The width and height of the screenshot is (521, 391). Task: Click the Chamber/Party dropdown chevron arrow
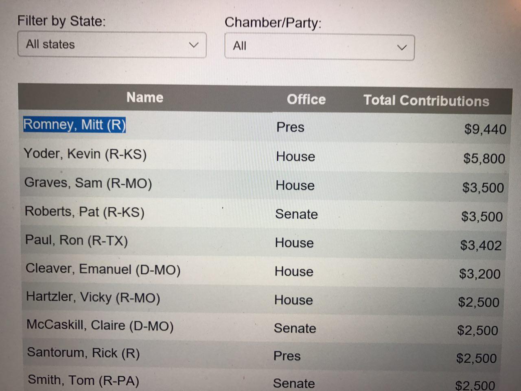[x=402, y=47]
